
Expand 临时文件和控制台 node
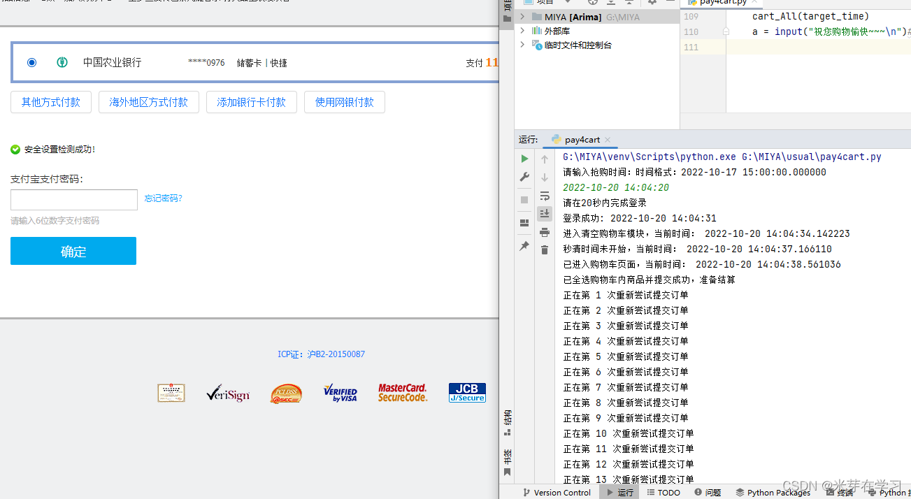coord(522,45)
